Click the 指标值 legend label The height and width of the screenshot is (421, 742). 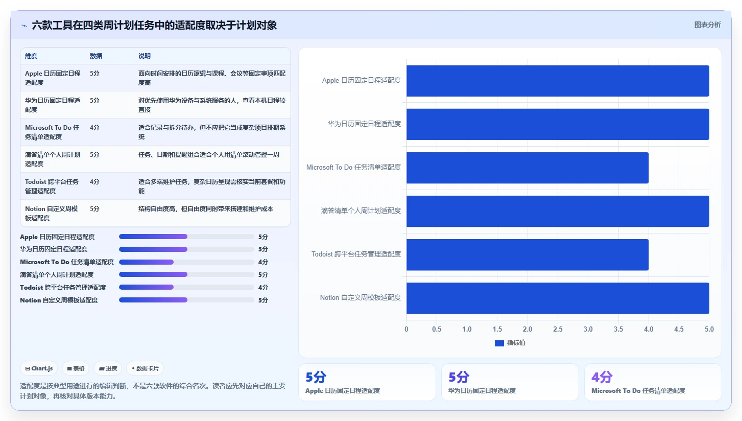516,343
